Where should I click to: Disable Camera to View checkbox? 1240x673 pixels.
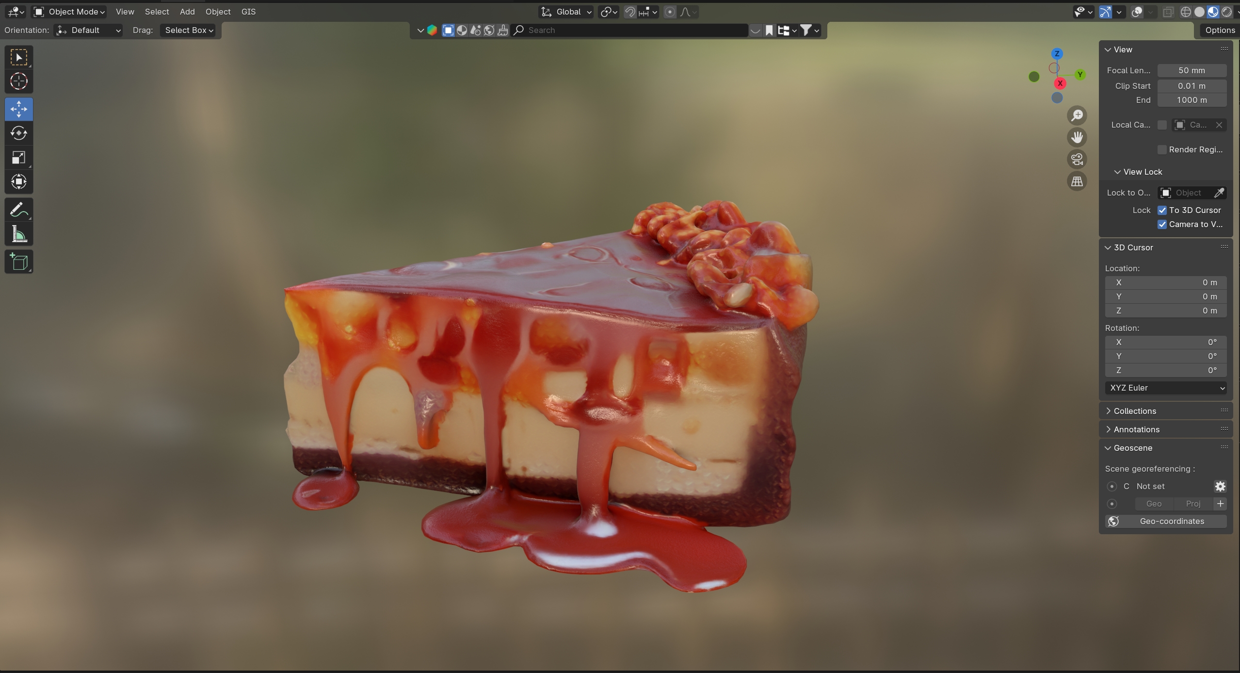[1162, 224]
